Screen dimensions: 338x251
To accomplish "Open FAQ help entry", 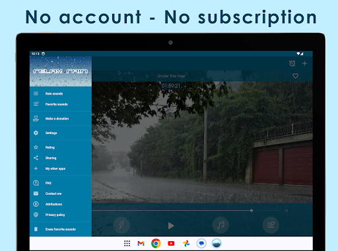I will tap(61, 183).
